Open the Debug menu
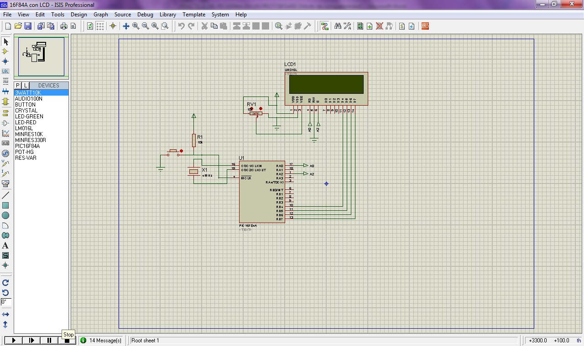This screenshot has width=584, height=346. [x=145, y=15]
